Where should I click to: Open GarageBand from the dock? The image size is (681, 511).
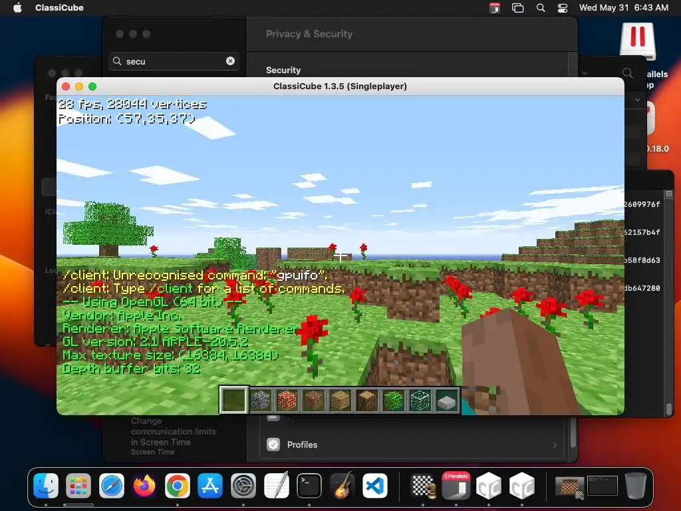click(x=342, y=485)
